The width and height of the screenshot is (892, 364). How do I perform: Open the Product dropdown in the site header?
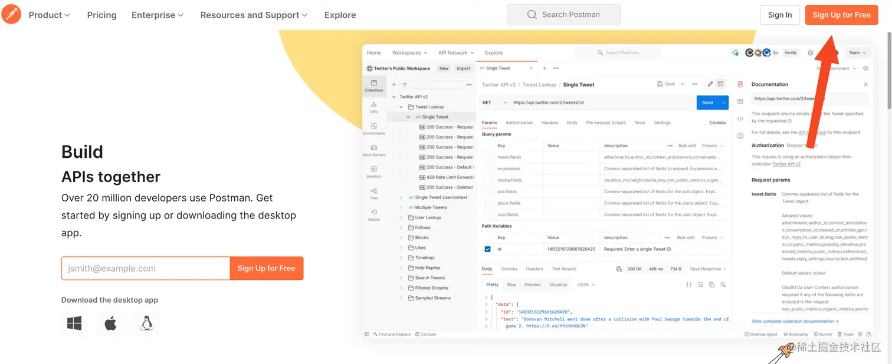50,15
